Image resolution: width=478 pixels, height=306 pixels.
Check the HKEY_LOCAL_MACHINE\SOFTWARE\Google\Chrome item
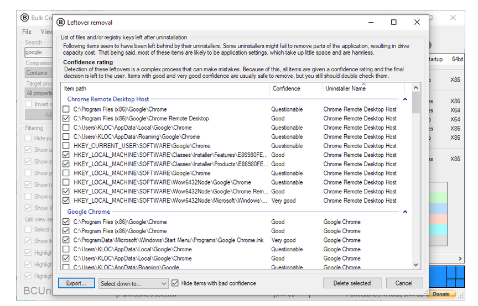pyautogui.click(x=66, y=173)
